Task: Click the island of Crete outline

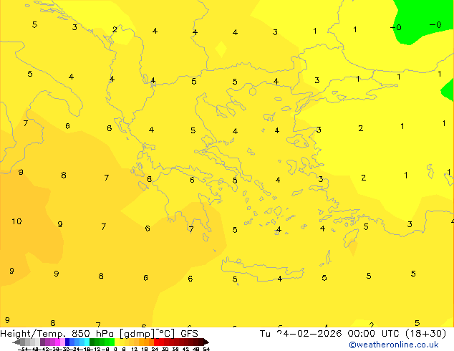Action: tap(262, 269)
